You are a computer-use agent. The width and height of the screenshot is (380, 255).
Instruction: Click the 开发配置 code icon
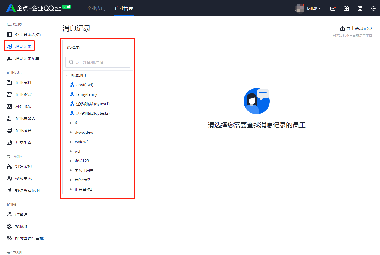pyautogui.click(x=9, y=142)
